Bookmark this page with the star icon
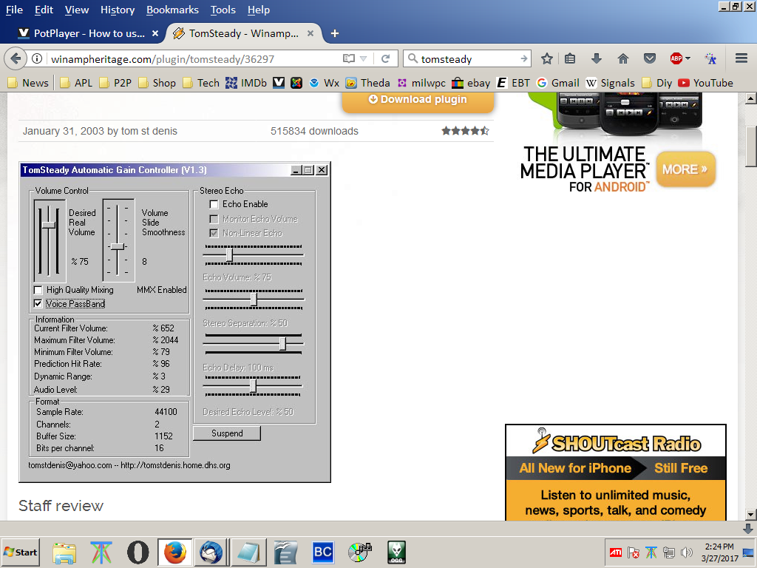The width and height of the screenshot is (757, 568). (x=546, y=59)
